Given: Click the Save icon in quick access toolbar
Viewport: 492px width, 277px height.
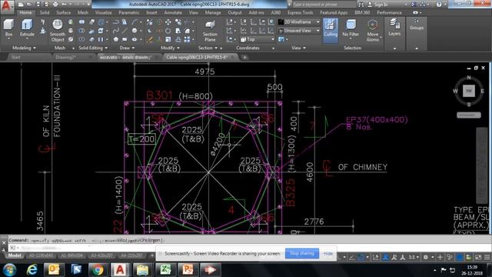Looking at the screenshot, I should point(38,5).
